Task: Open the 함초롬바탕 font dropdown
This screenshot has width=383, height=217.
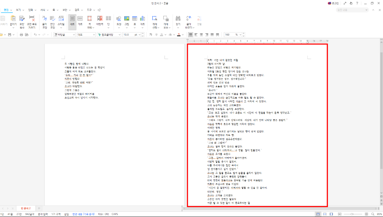Action: [x=109, y=35]
